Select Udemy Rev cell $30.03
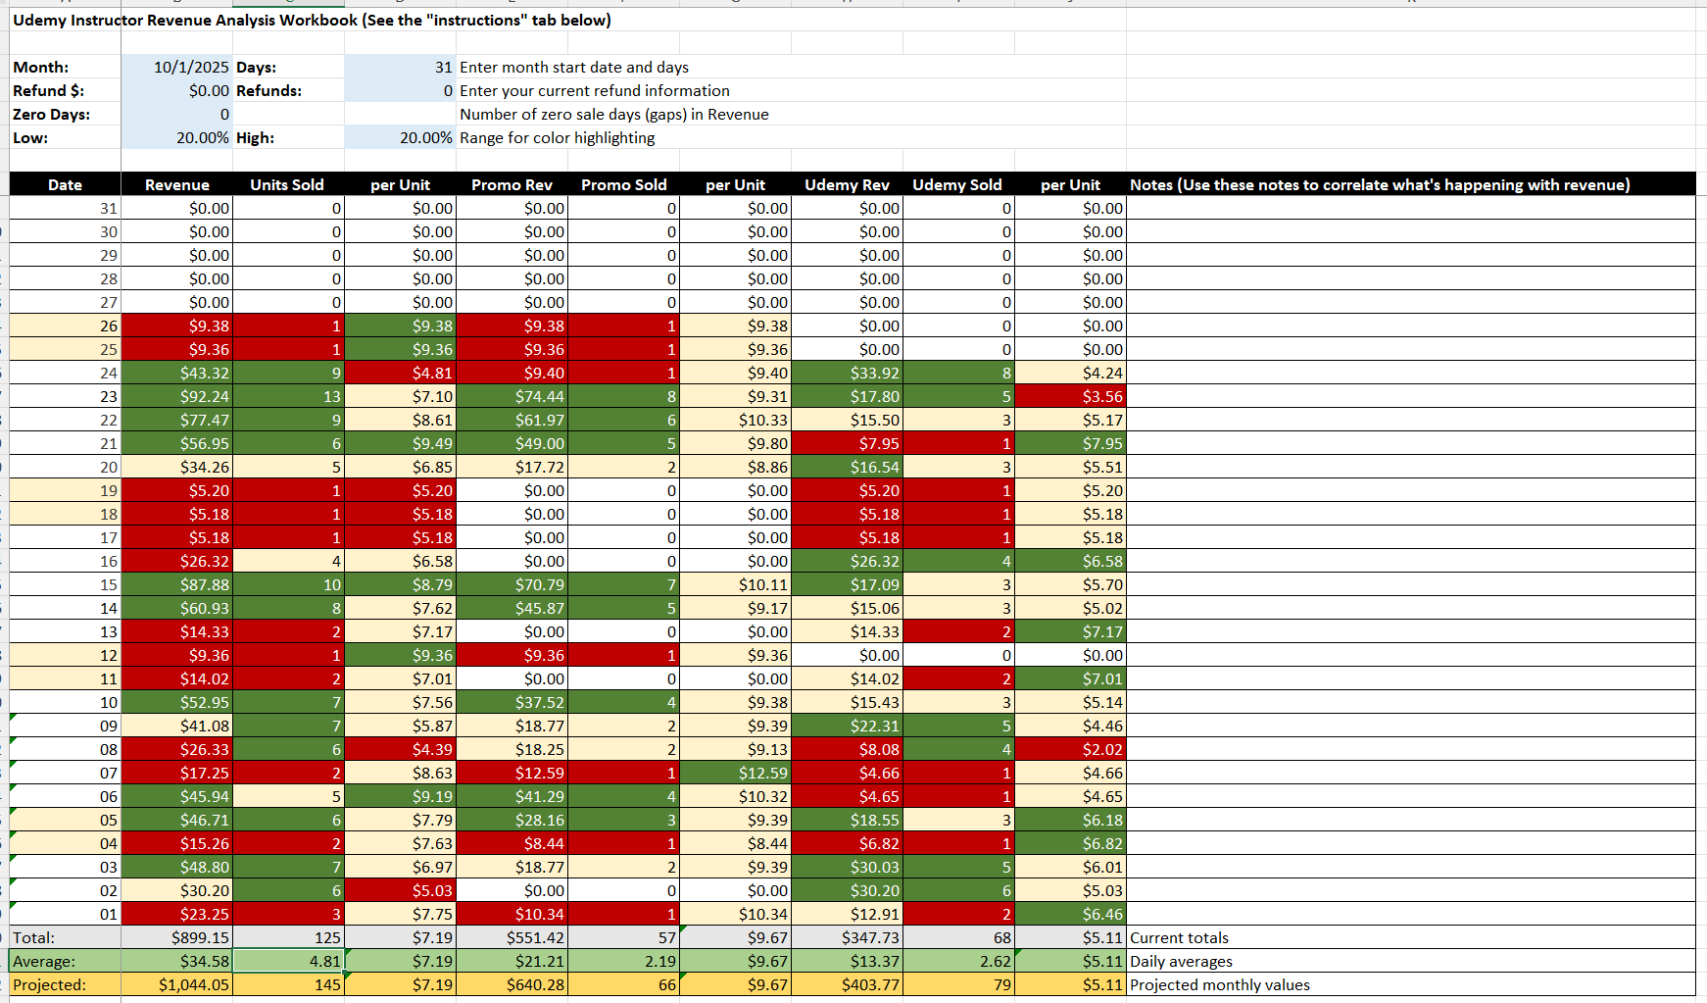Screen dimensions: 1707x1003 pyautogui.click(x=847, y=867)
